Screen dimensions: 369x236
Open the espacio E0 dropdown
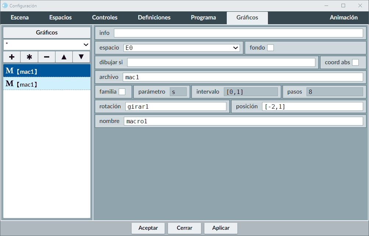pyautogui.click(x=182, y=48)
